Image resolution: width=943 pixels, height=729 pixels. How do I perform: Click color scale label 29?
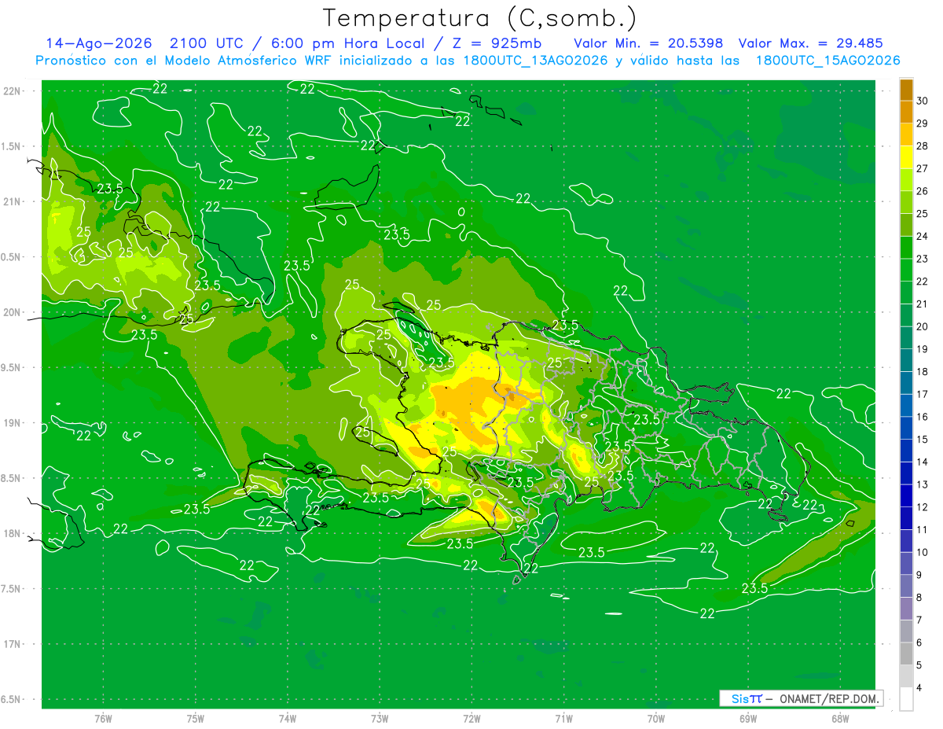click(922, 123)
